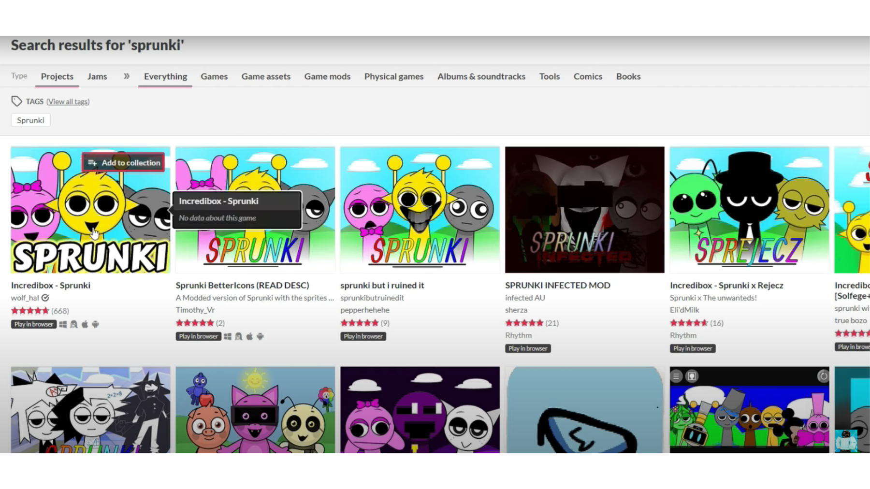
Task: Open Eli'dMilk author profile
Action: 684,310
